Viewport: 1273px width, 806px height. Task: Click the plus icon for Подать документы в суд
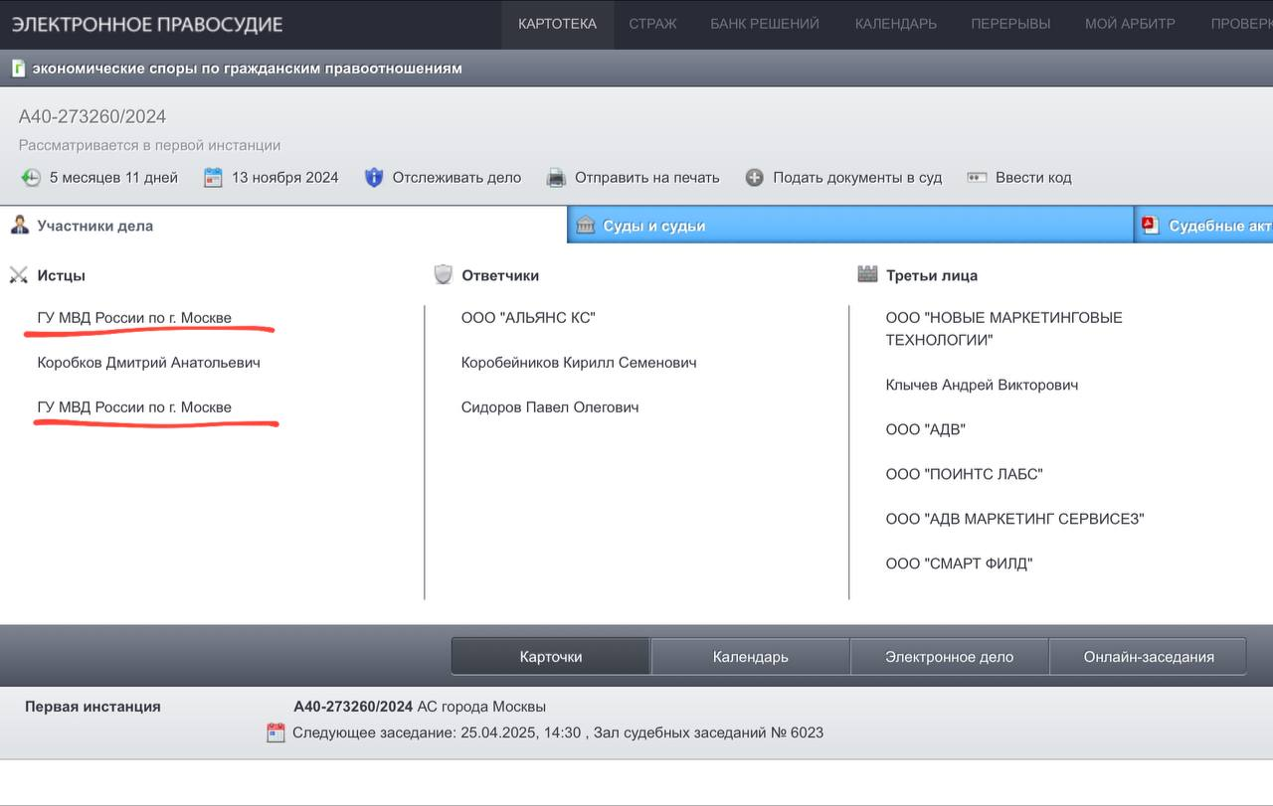pos(755,178)
